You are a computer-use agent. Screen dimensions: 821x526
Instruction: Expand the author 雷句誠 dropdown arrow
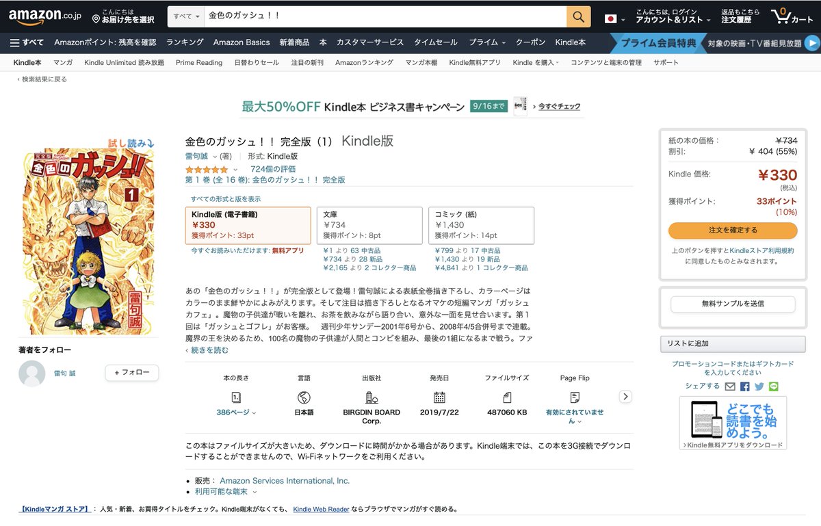[214, 157]
